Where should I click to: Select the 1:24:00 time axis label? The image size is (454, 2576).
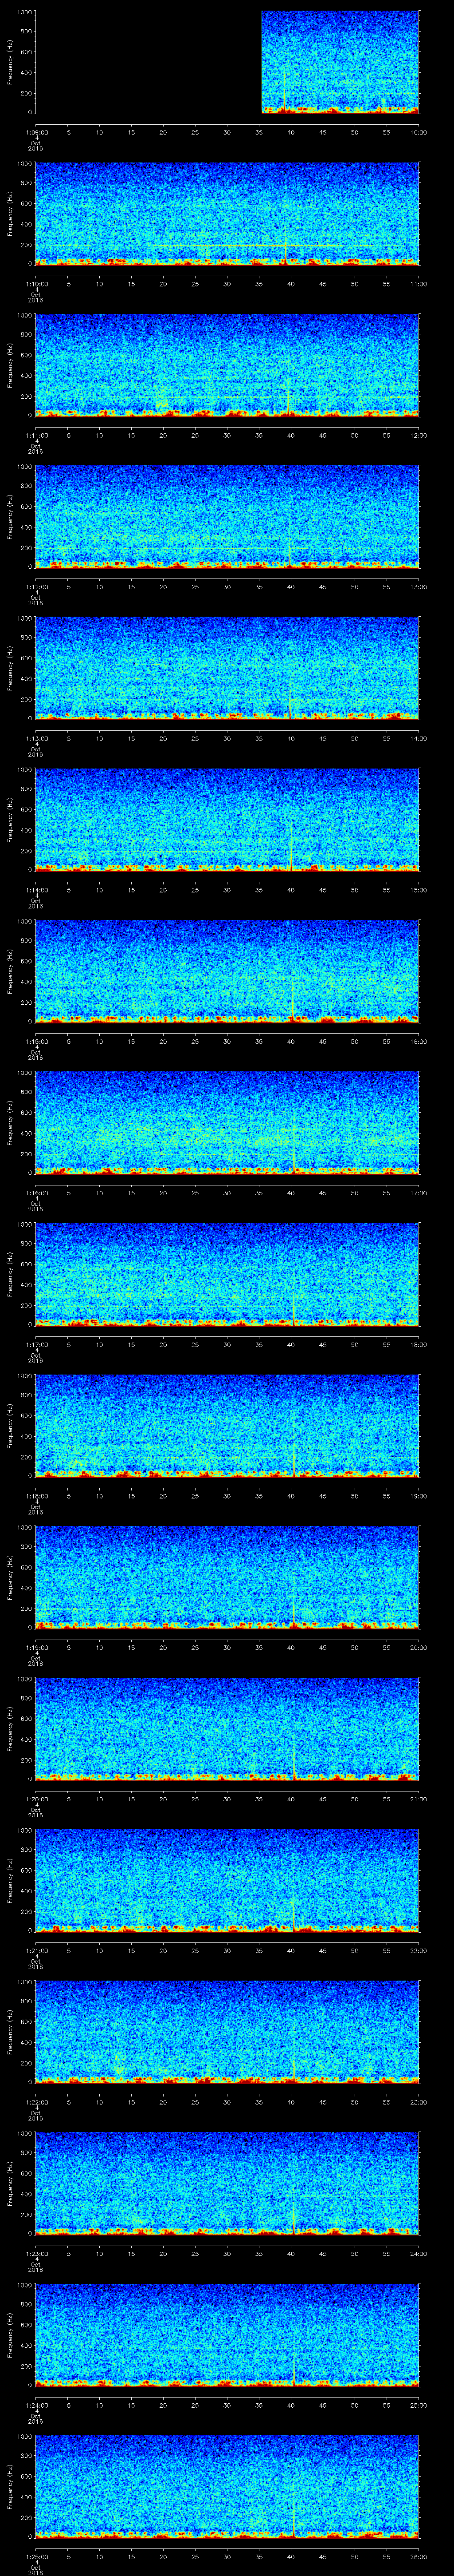coord(36,2405)
